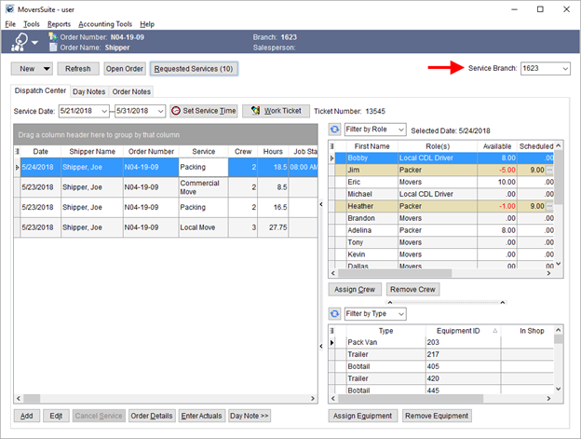Expand the Filter by Type dropdown
The image size is (581, 439).
(x=400, y=314)
